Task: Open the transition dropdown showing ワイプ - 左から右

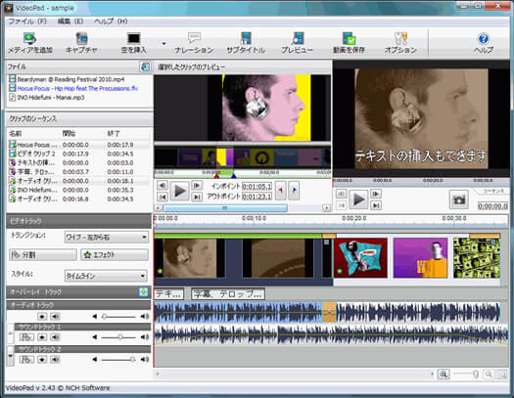Action: (x=107, y=237)
